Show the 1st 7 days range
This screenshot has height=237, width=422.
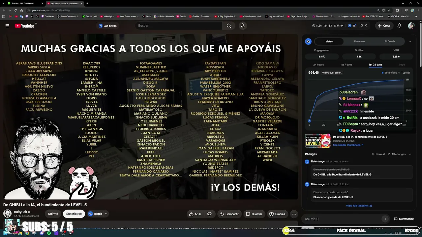pos(346,65)
